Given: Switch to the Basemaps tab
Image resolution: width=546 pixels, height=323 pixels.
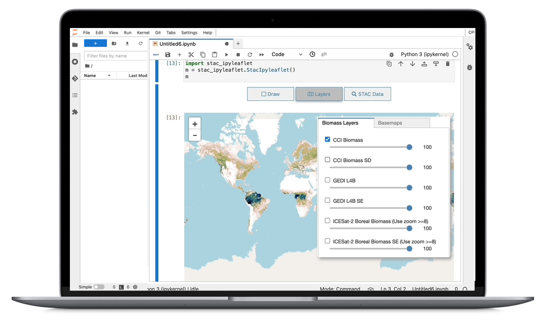Looking at the screenshot, I should (x=390, y=123).
